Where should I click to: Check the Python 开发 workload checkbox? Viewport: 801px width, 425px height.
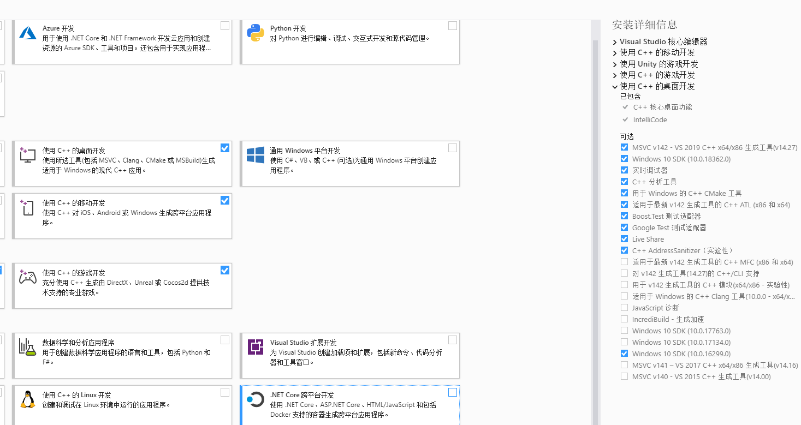[x=453, y=26]
